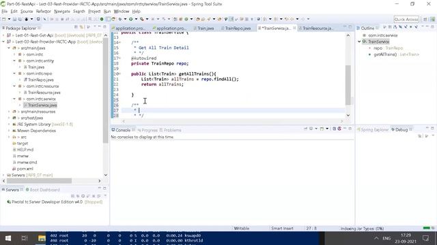Open TrainResource.java in Package Explorer
Screen dimensions: 437x245
44,93
